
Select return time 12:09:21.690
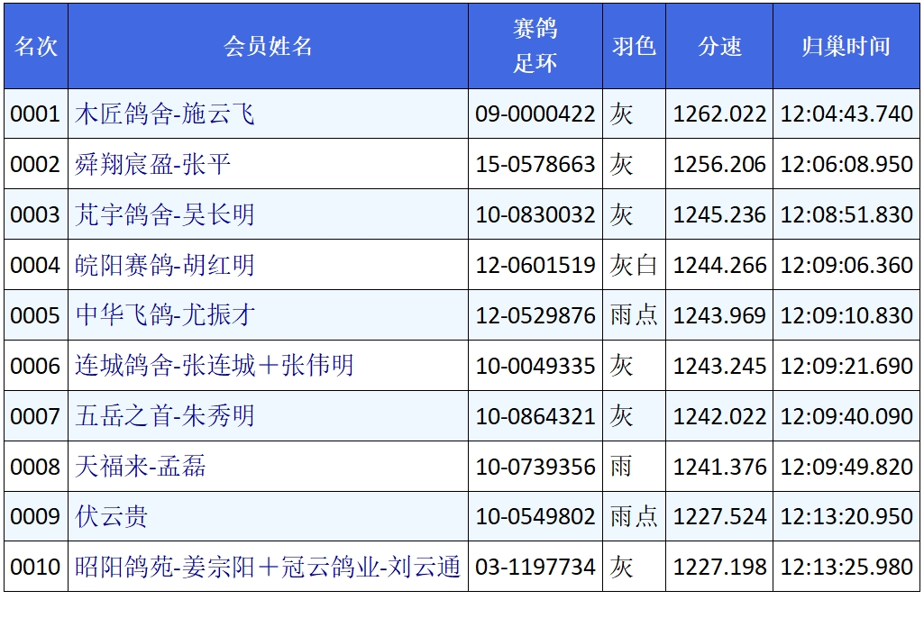pos(846,366)
